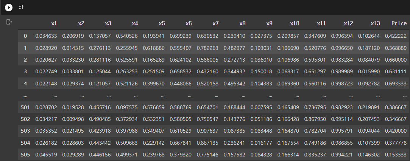Click row index 501
Screen dimensions: 410x161
pyautogui.click(x=25, y=107)
